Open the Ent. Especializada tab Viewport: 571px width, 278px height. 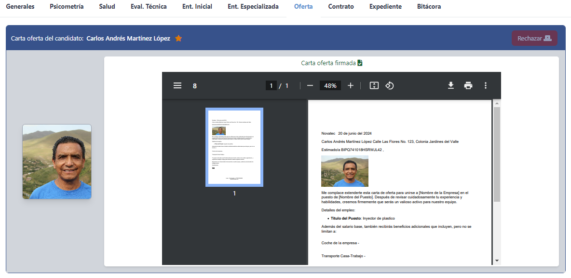253,7
